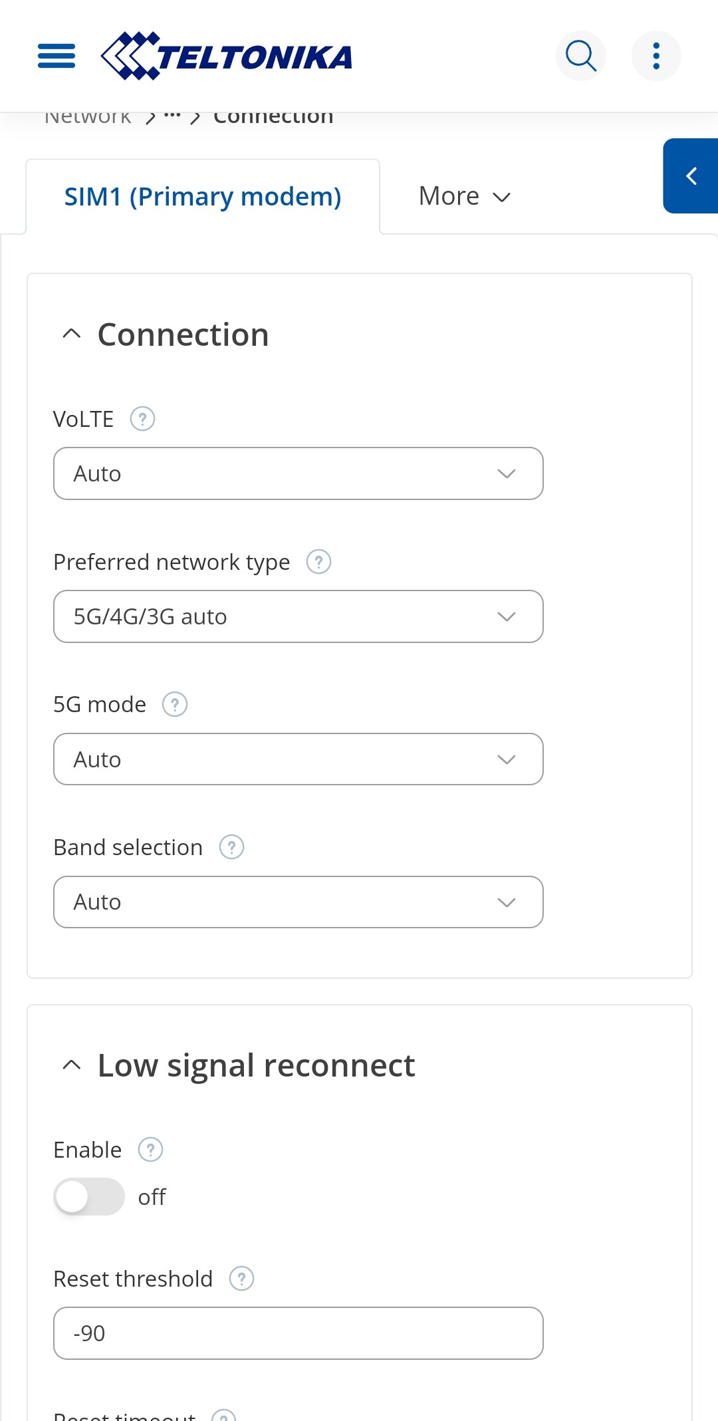Show help for Reset threshold

(241, 1279)
